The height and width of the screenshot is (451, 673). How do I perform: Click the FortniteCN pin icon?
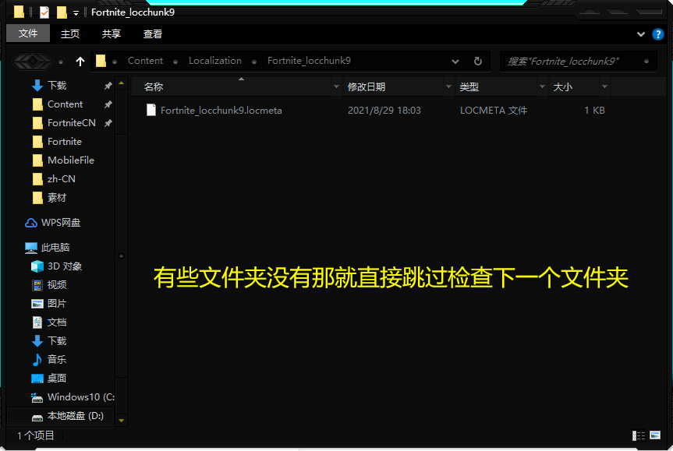coord(108,123)
